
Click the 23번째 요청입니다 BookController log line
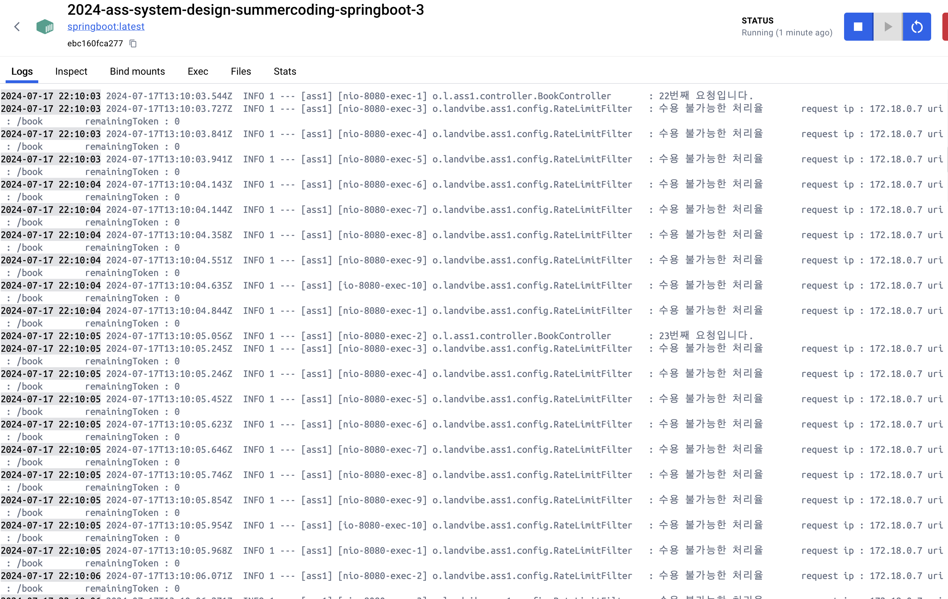[x=705, y=336]
